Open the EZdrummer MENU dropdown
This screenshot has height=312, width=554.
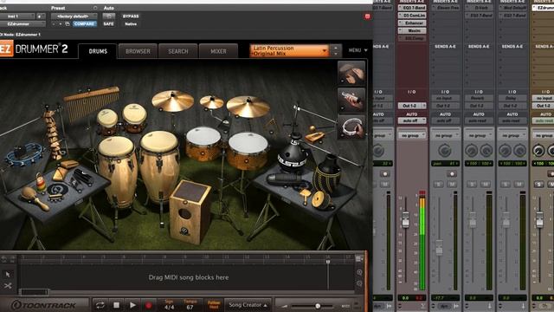(x=358, y=50)
